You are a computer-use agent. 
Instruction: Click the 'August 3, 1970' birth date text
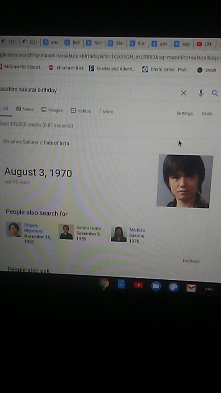pos(38,172)
